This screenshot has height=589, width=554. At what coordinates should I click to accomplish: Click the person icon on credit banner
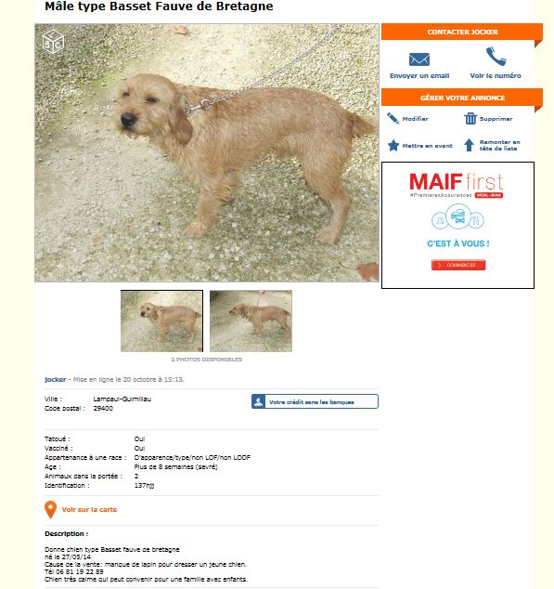click(258, 401)
